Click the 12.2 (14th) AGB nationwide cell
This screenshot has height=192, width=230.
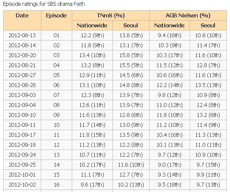169,85
